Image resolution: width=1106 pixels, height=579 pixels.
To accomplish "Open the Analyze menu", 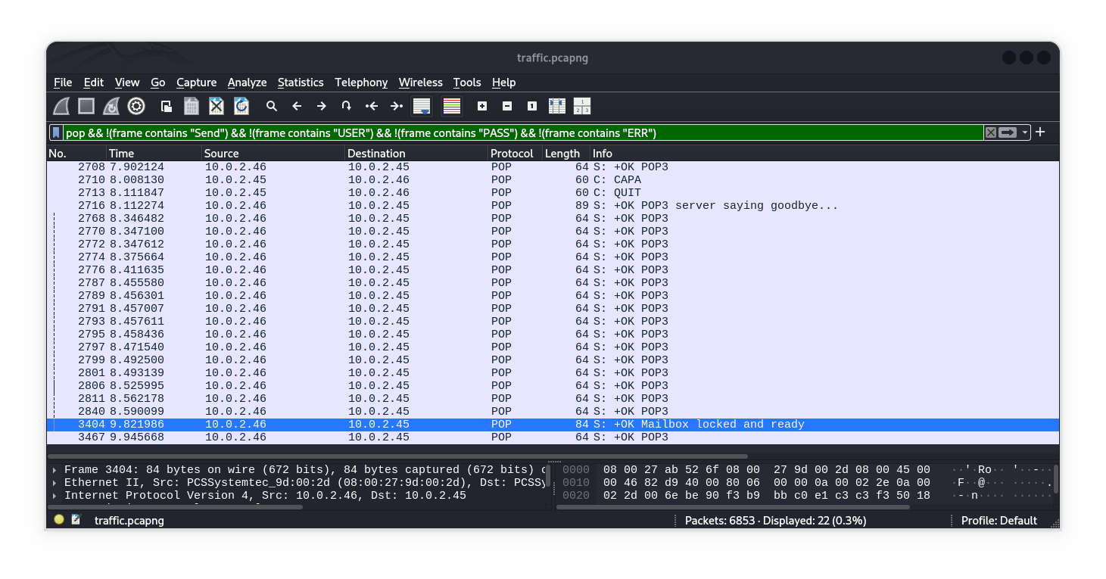I will [x=247, y=82].
